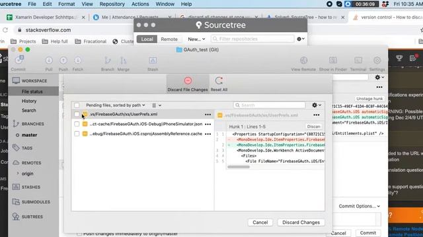Open gear dropdown in Sourcetree repository browser
The image size is (423, 237).
[x=301, y=39]
